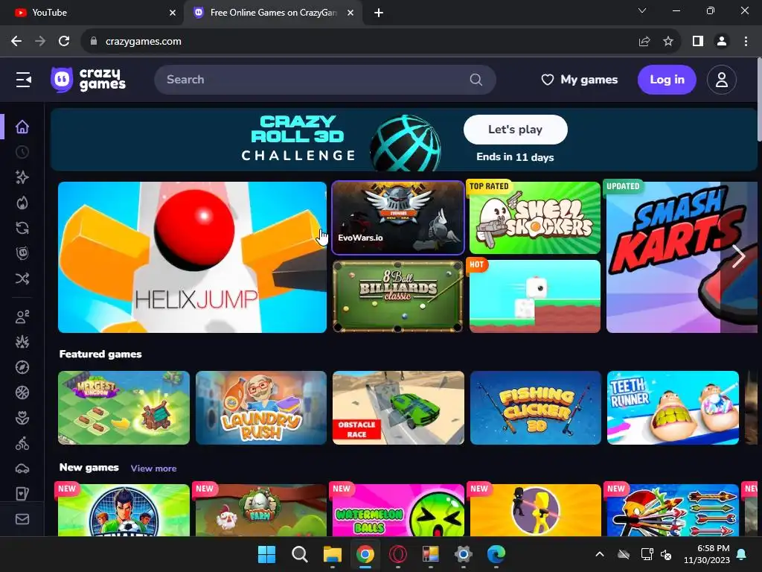The image size is (762, 572).
Task: Open updated games refresh icon in sidebar
Action: [22, 228]
